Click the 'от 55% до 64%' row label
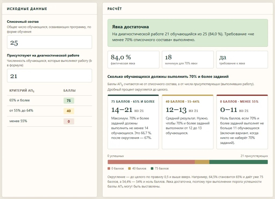Screen dimensions: 275x199 pos(21,110)
